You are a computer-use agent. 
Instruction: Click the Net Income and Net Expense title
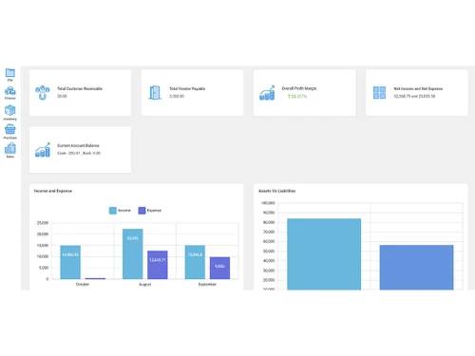(418, 88)
